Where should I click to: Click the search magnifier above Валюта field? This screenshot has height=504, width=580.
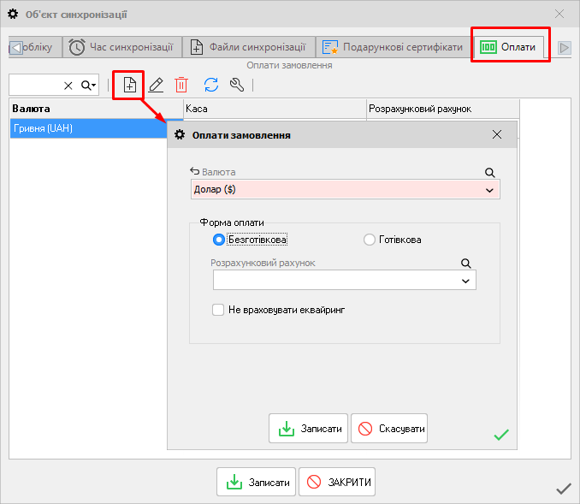(490, 172)
